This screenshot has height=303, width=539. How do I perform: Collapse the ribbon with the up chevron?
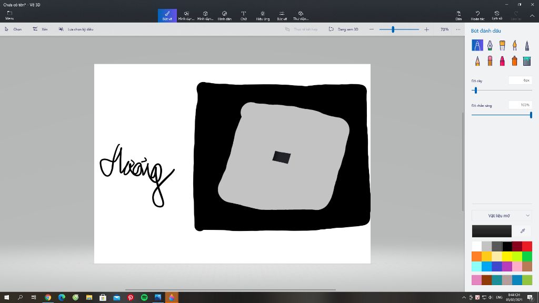point(532,16)
